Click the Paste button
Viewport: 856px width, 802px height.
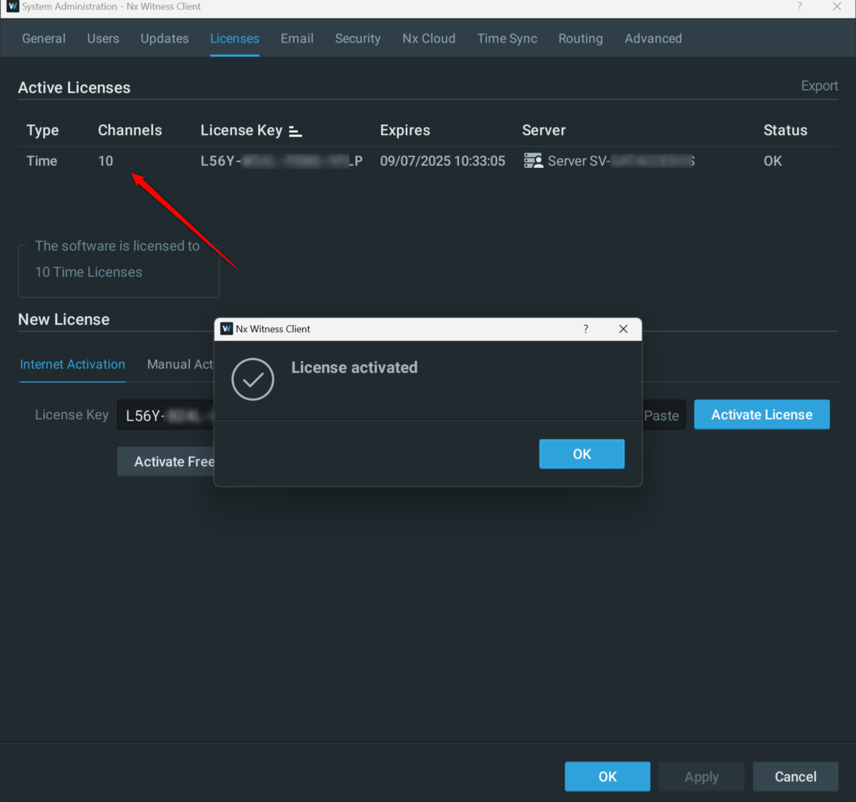tap(661, 415)
